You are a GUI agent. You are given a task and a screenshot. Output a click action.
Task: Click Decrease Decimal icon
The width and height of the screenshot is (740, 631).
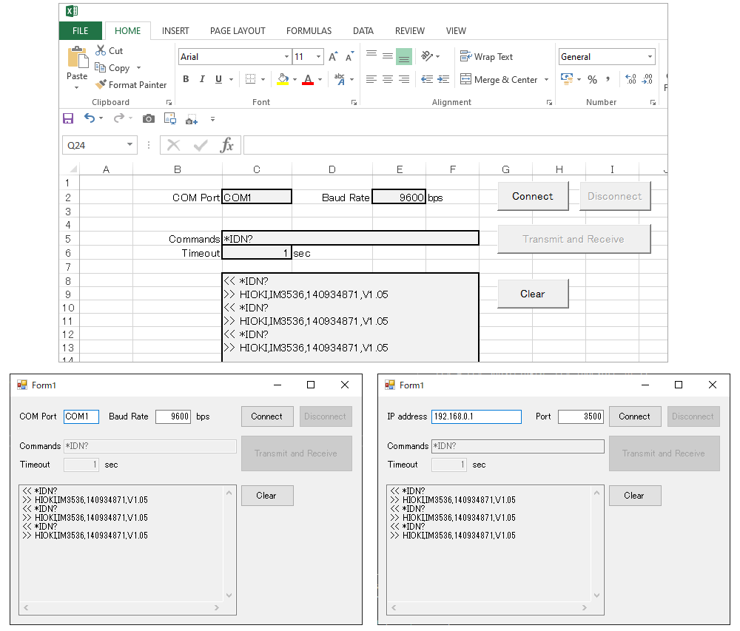pyautogui.click(x=647, y=79)
